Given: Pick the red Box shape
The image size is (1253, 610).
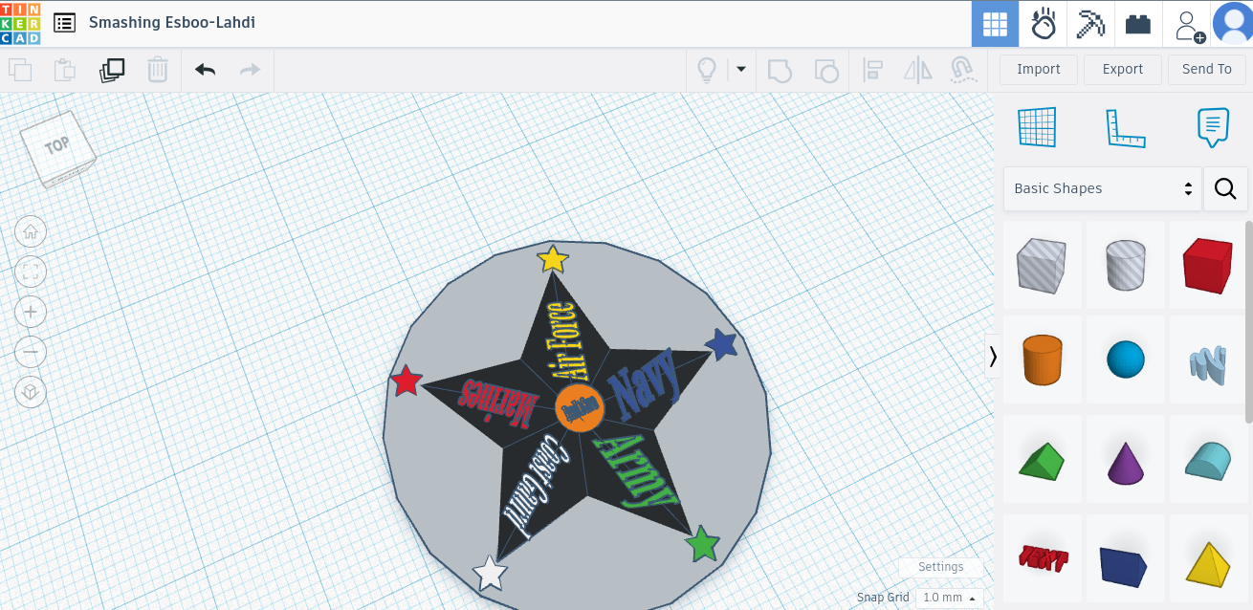Looking at the screenshot, I should point(1208,266).
